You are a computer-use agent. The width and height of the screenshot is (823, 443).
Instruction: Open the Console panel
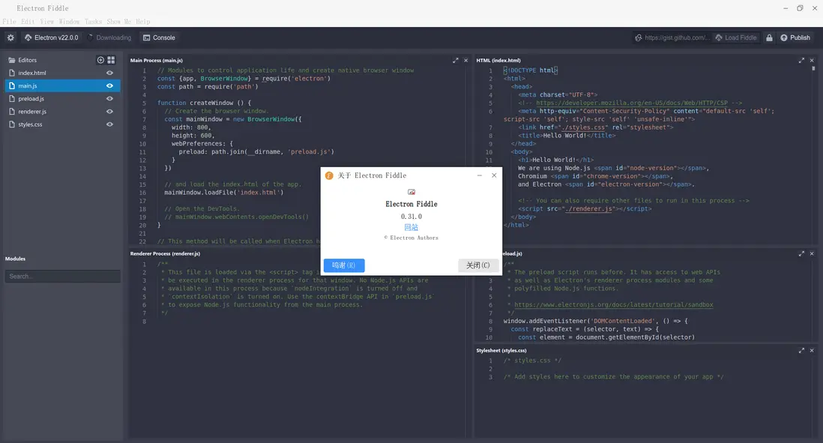click(x=159, y=37)
